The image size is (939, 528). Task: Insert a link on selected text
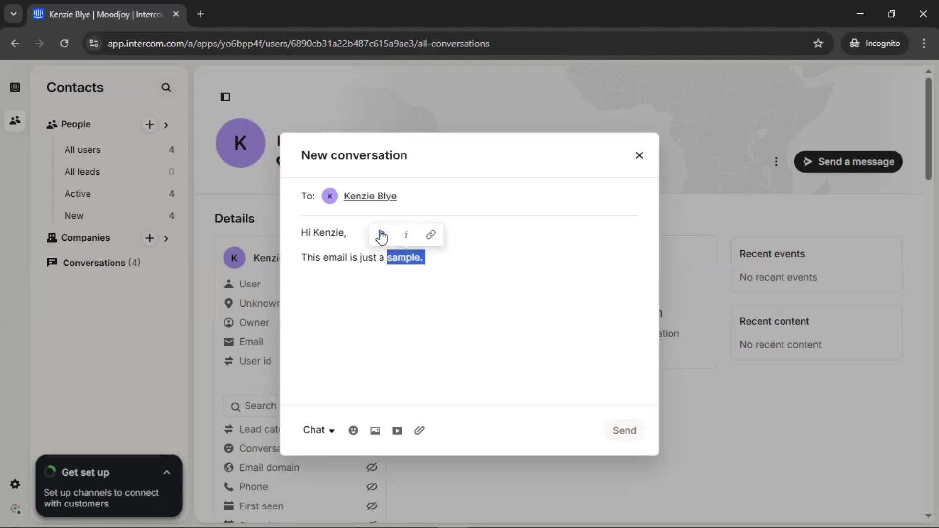[431, 235]
